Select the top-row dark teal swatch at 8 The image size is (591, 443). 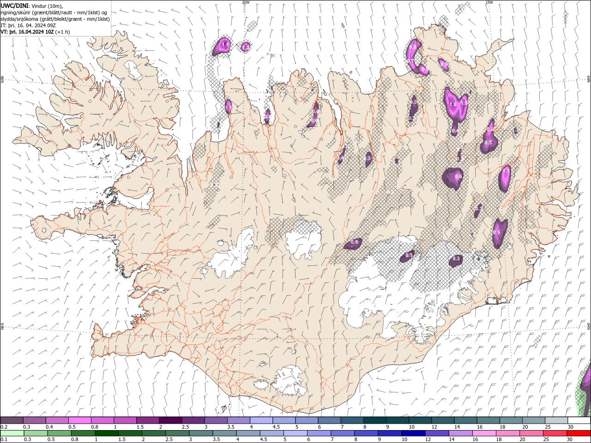pyautogui.click(x=374, y=420)
